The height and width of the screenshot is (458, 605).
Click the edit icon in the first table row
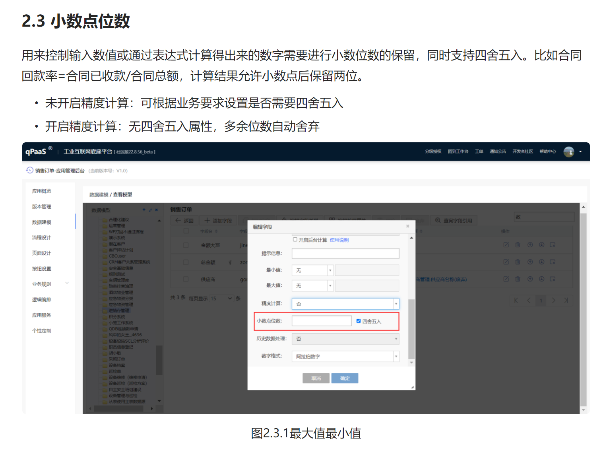(x=506, y=245)
